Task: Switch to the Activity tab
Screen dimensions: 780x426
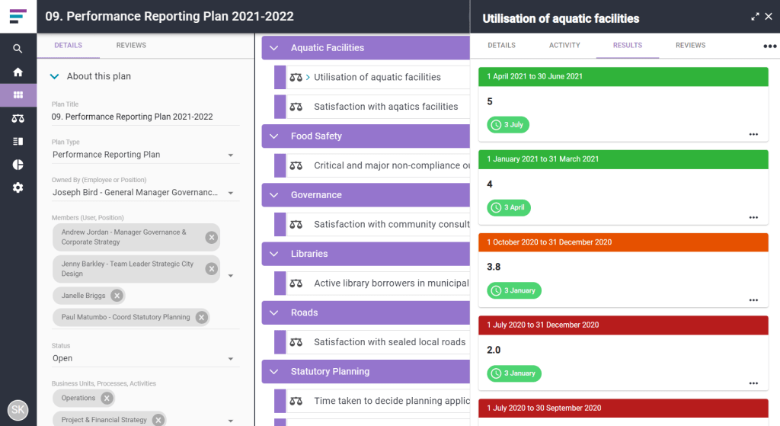Action: coord(564,45)
